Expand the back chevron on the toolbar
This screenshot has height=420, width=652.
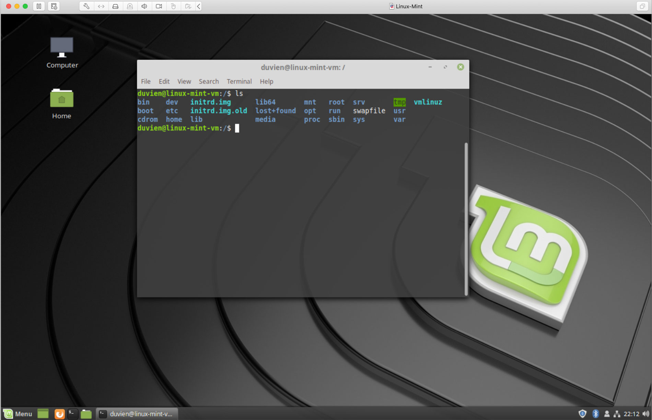click(x=198, y=6)
